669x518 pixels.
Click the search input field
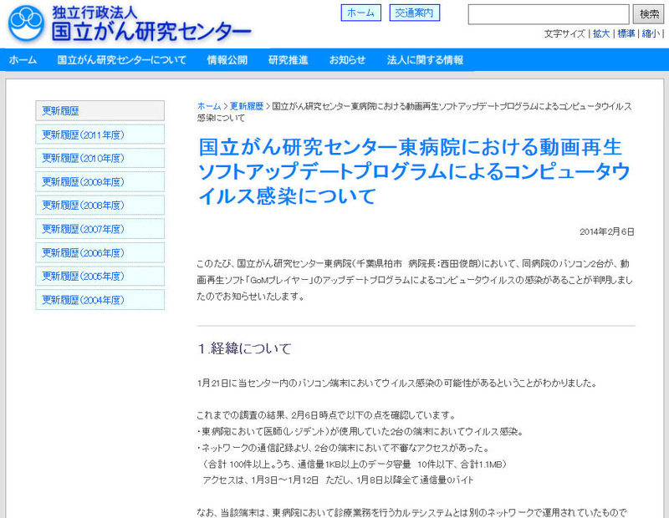[x=548, y=14]
